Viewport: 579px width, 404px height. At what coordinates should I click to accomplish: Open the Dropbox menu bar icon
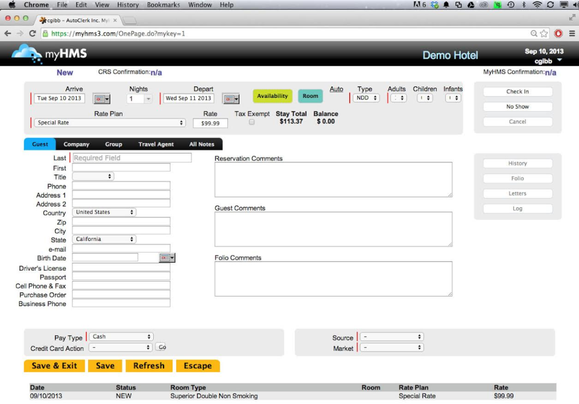[x=434, y=5]
